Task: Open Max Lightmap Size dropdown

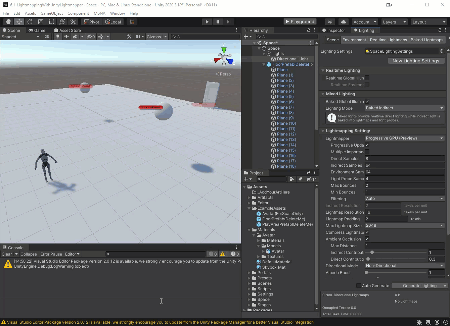Action: click(x=405, y=225)
